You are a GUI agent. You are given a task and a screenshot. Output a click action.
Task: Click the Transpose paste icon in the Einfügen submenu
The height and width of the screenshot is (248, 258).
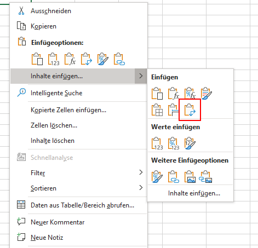[190, 110]
